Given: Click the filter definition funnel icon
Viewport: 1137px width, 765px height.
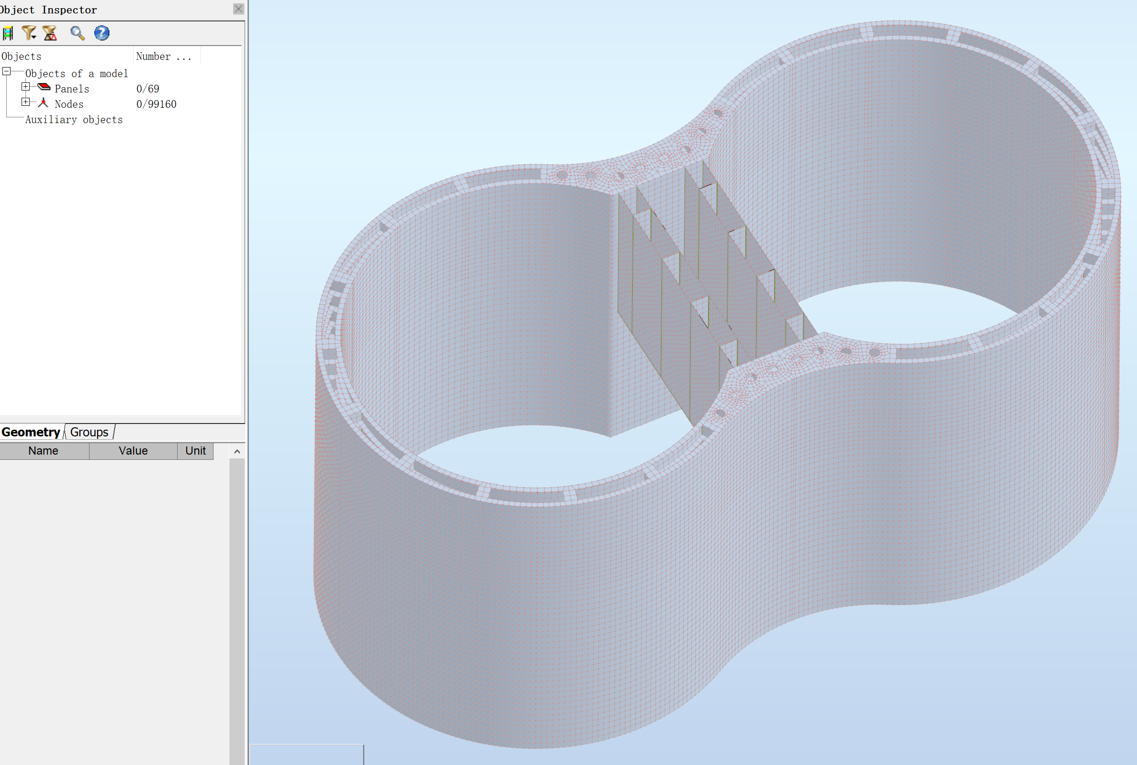Looking at the screenshot, I should 50,33.
